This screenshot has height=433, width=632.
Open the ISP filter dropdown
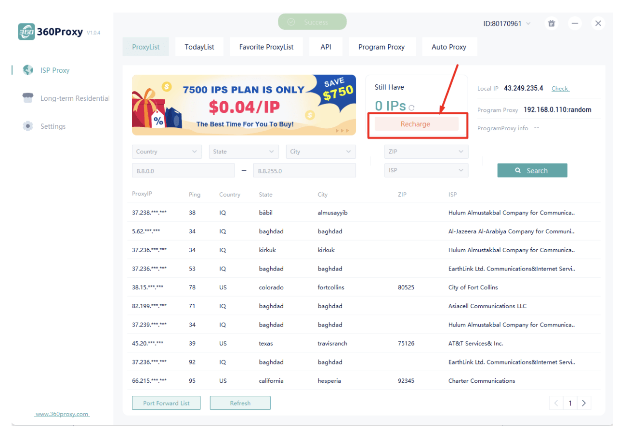click(x=426, y=170)
